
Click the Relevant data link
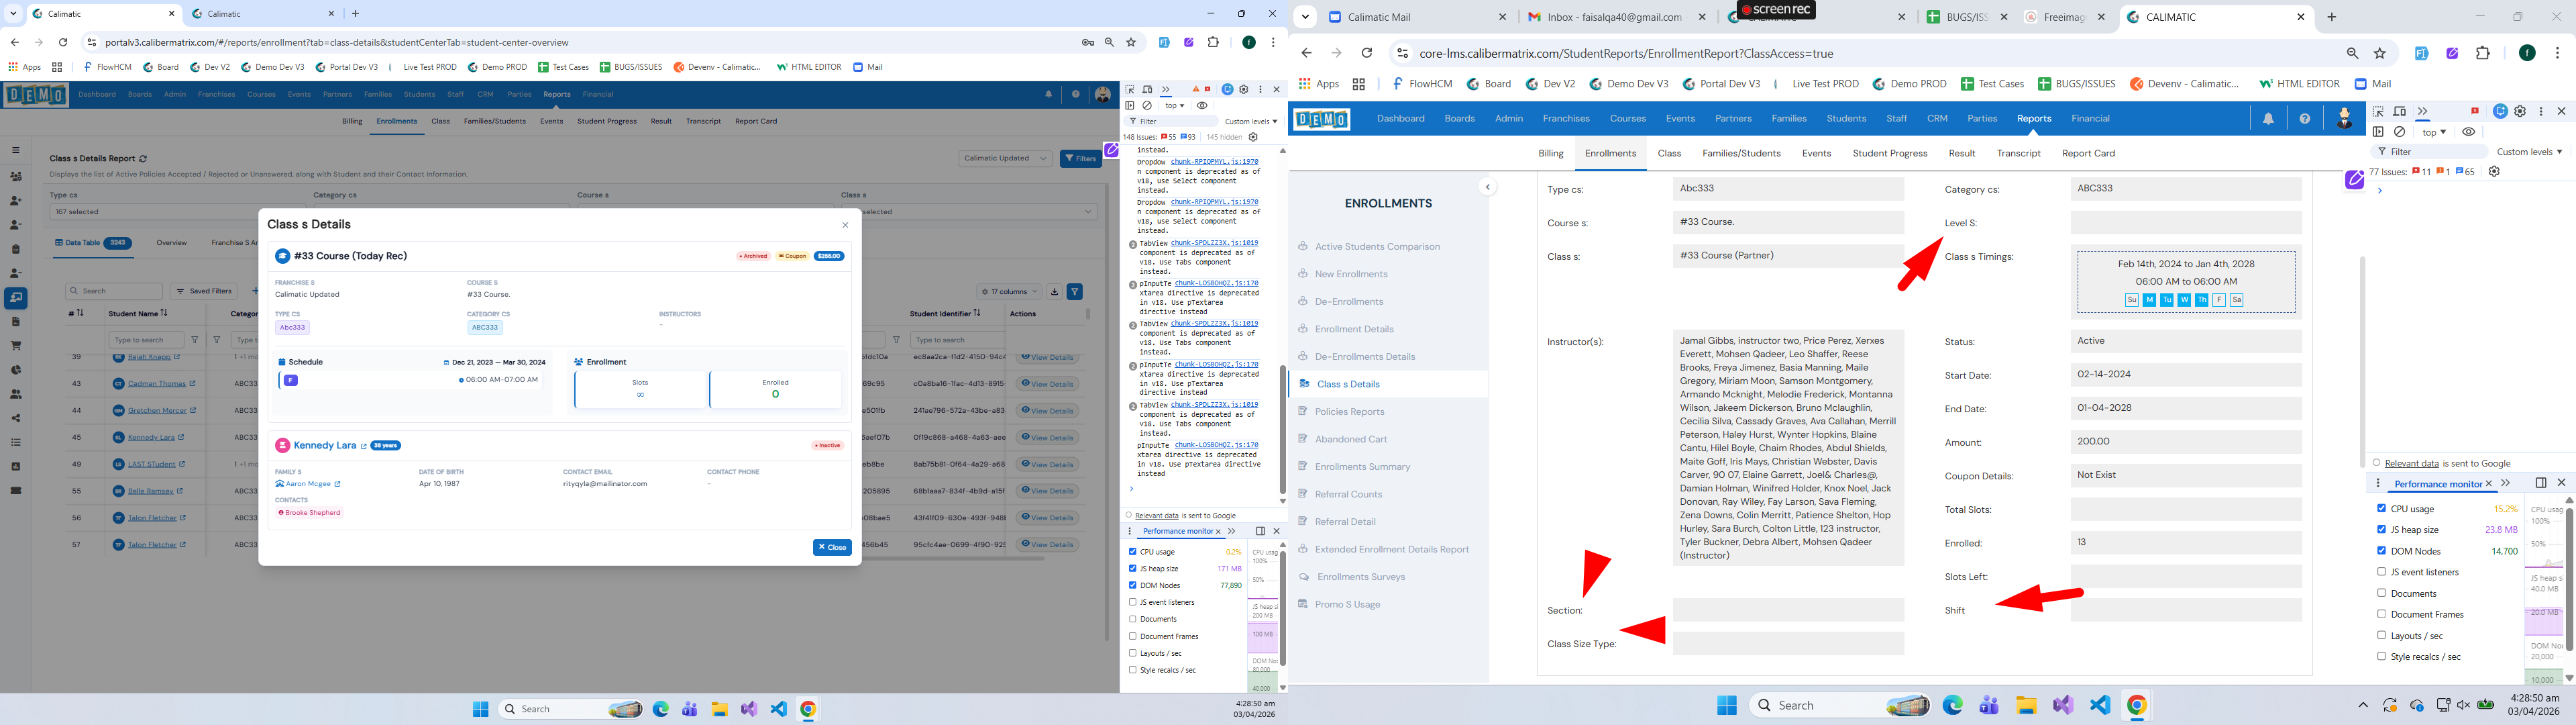point(2411,464)
